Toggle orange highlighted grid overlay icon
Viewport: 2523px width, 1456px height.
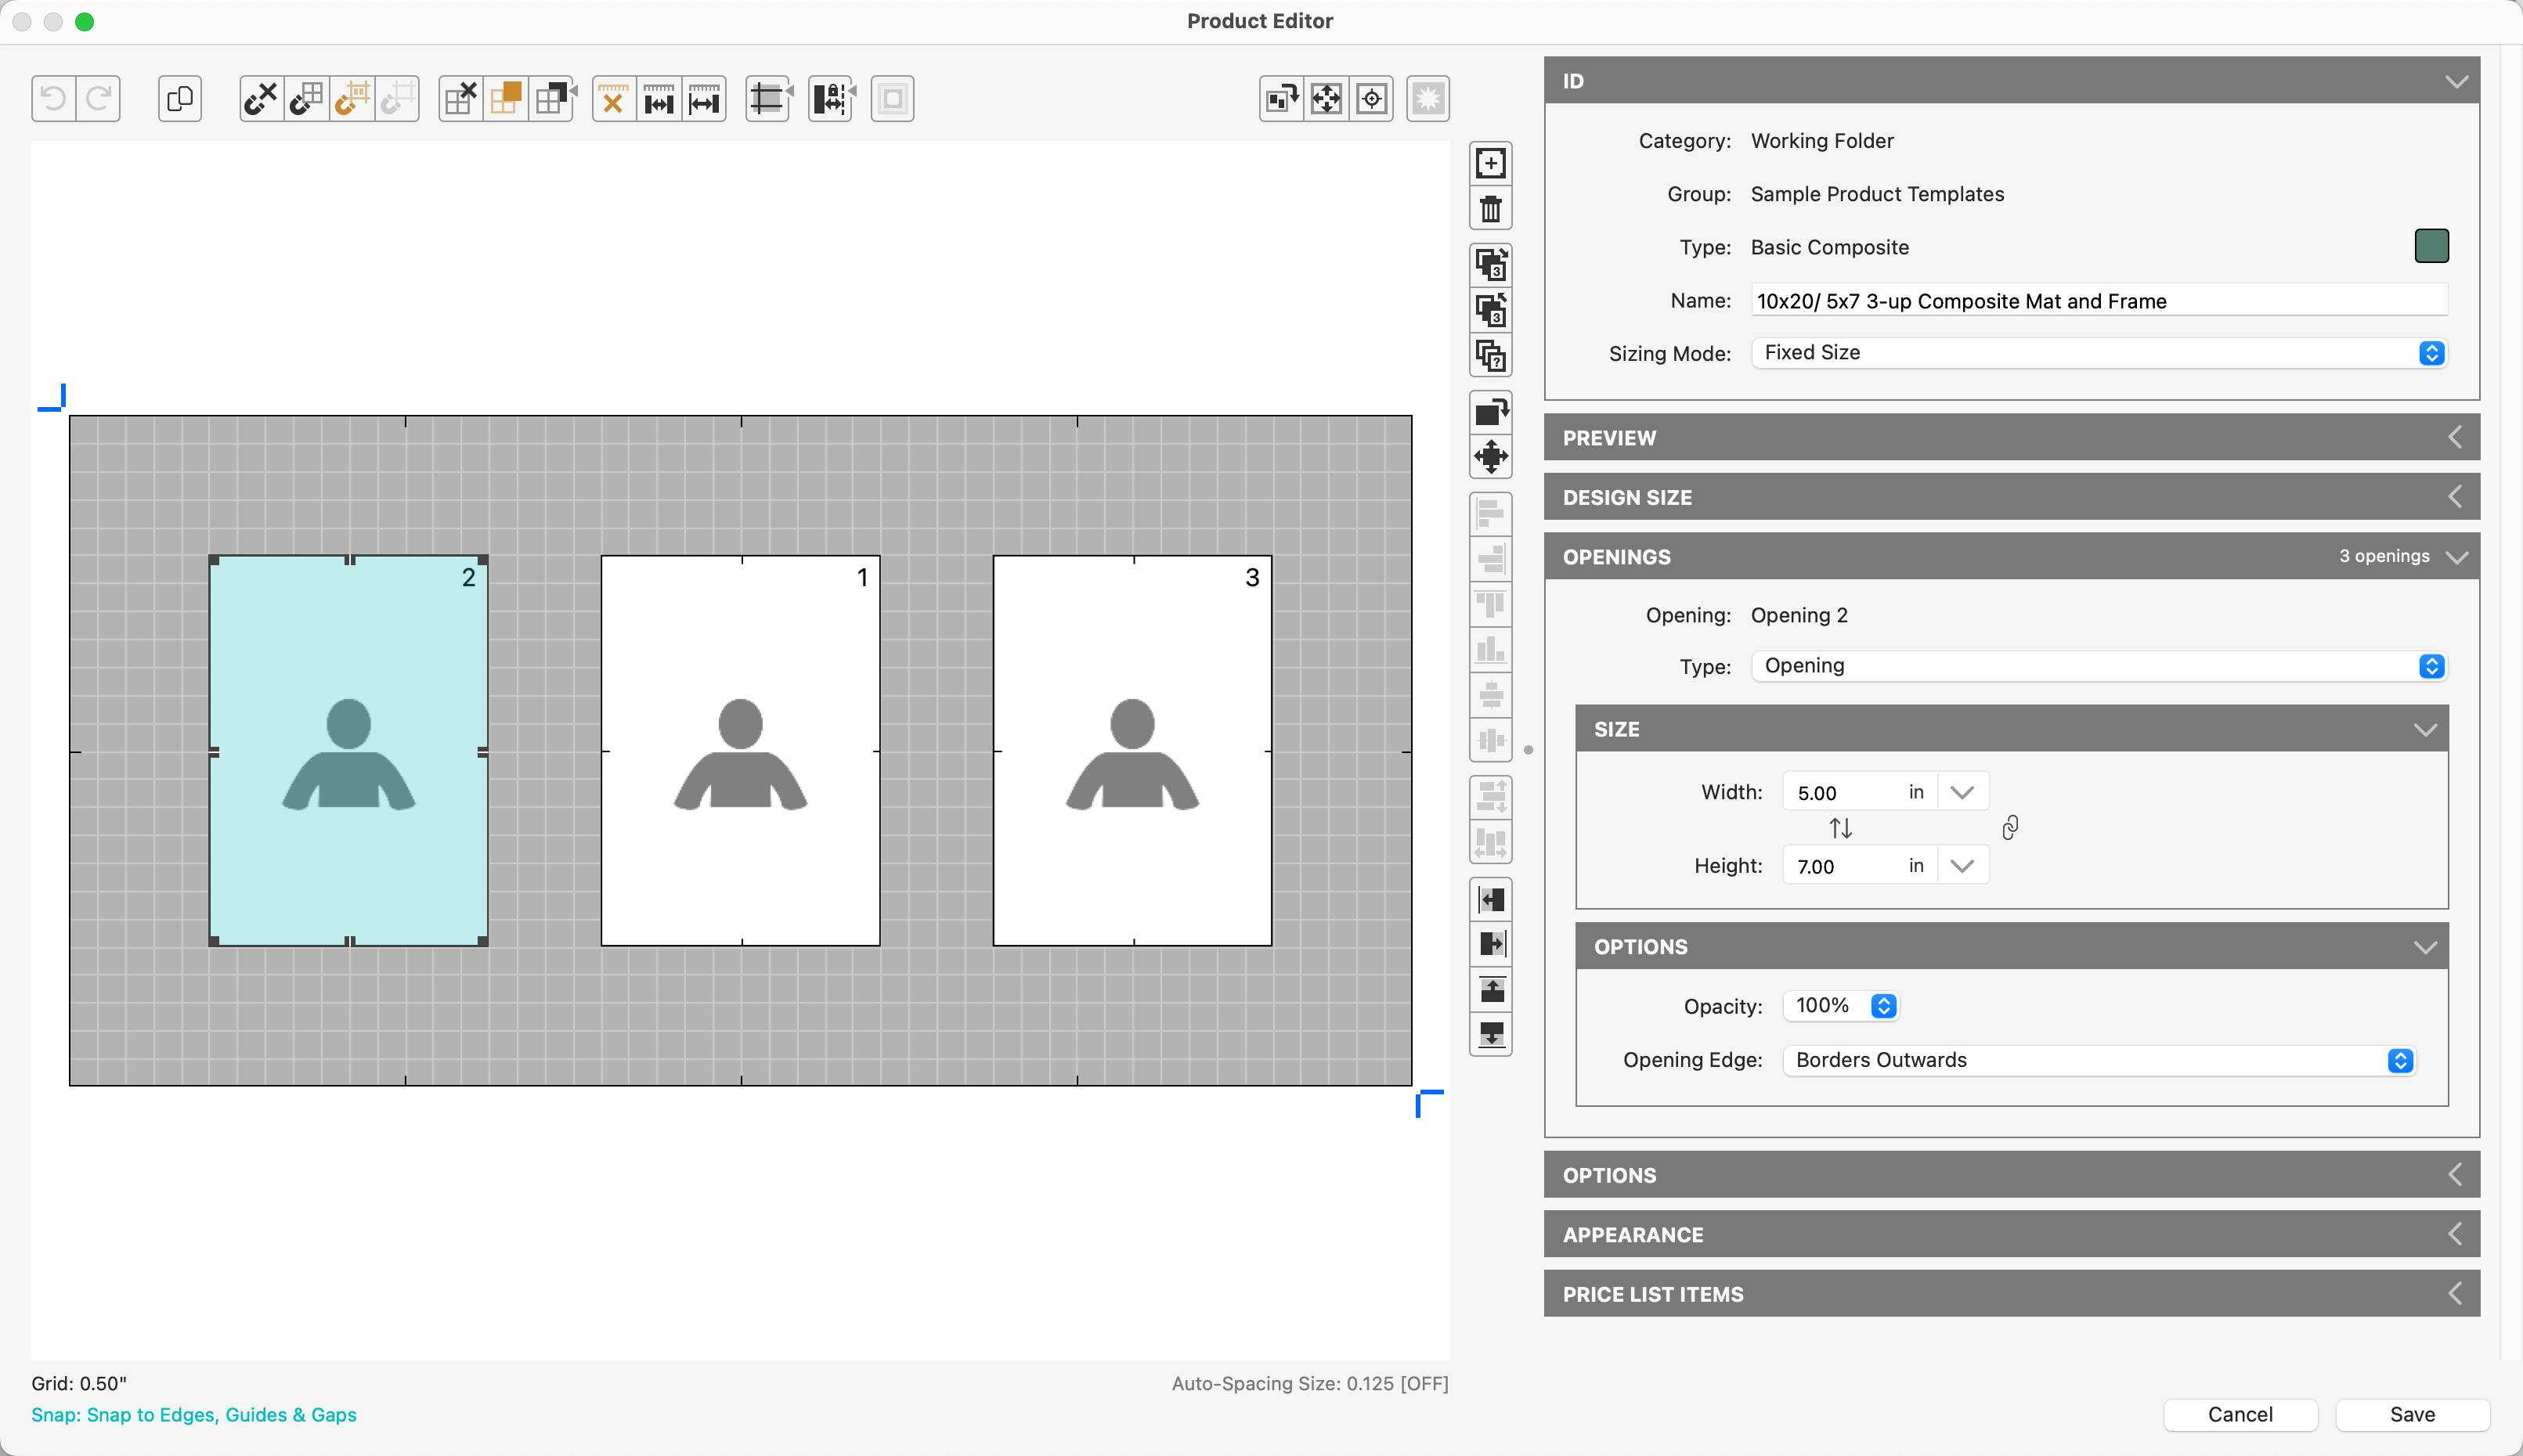(x=506, y=98)
